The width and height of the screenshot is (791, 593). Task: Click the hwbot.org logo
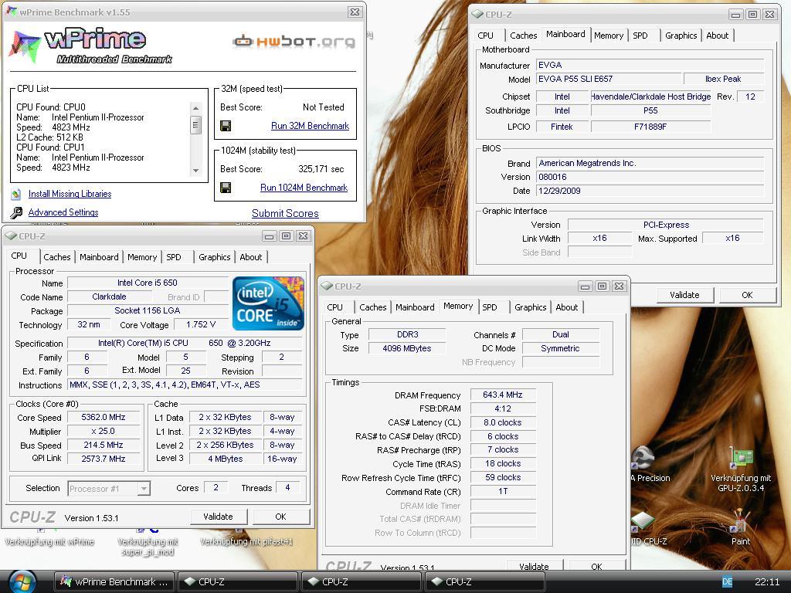pos(294,42)
